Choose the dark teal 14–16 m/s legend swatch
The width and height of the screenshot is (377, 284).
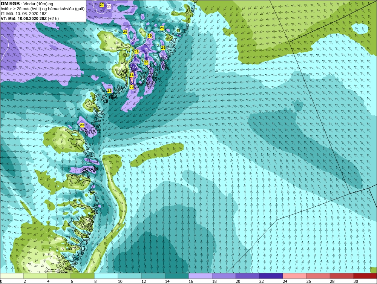click(x=177, y=276)
